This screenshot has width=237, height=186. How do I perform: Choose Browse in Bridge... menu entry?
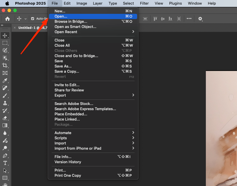[93, 21]
